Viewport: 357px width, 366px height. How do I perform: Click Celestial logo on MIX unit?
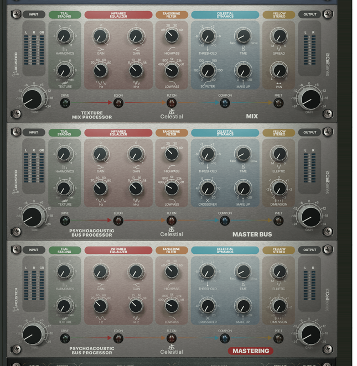coord(172,114)
